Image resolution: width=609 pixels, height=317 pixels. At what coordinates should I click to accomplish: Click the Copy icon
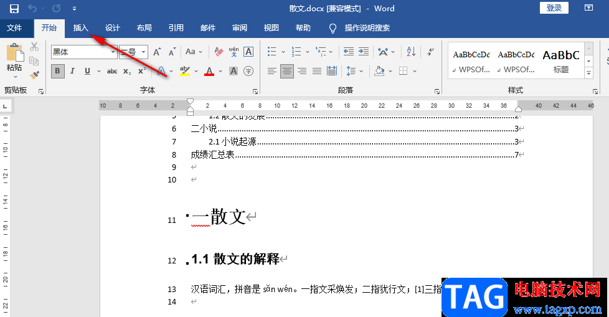point(34,61)
